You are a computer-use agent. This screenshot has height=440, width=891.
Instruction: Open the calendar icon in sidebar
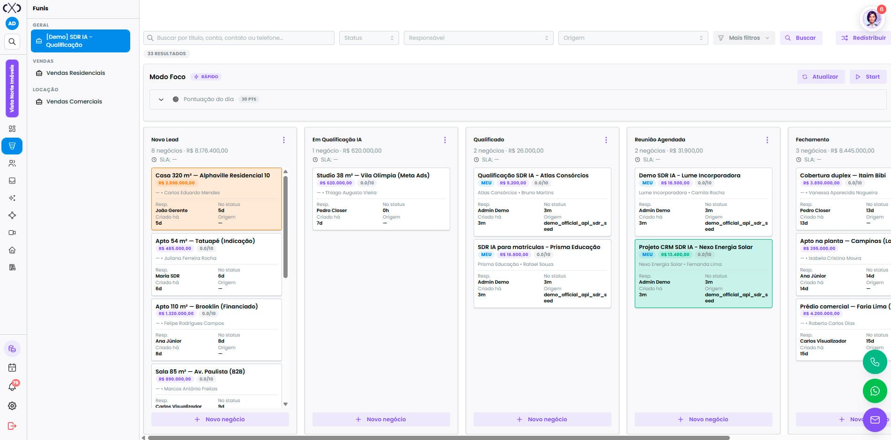[12, 368]
